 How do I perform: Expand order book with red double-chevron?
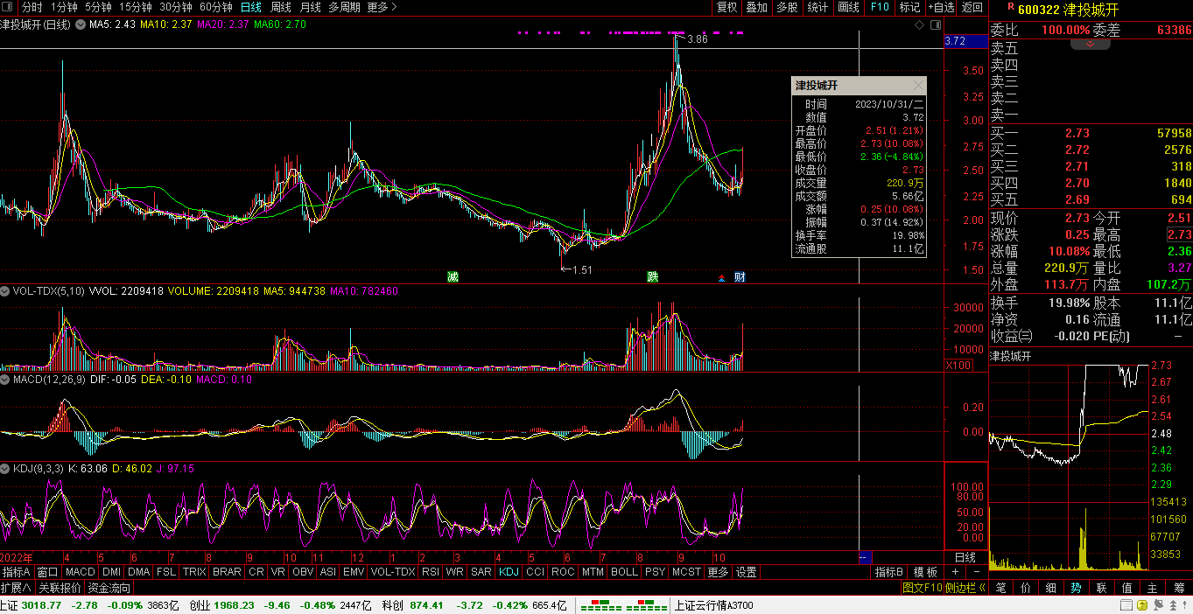[1090, 43]
